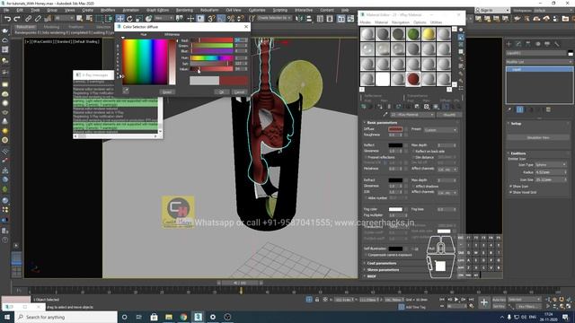Go to the start frame of the animation
Image resolution: width=575 pixels, height=323 pixels.
(442, 300)
